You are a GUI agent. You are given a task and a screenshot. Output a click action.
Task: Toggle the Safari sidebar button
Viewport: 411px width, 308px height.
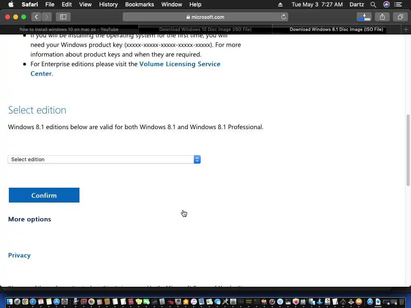[x=63, y=17]
